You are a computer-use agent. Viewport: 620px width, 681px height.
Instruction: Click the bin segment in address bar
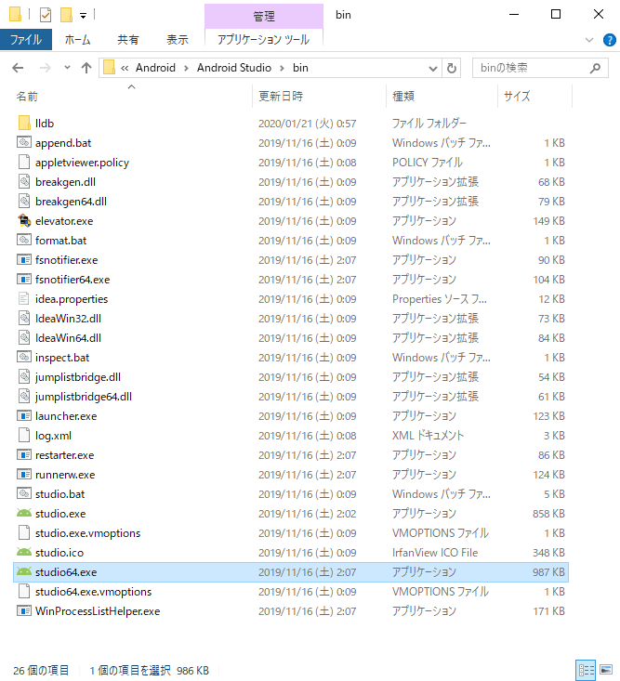[x=300, y=68]
